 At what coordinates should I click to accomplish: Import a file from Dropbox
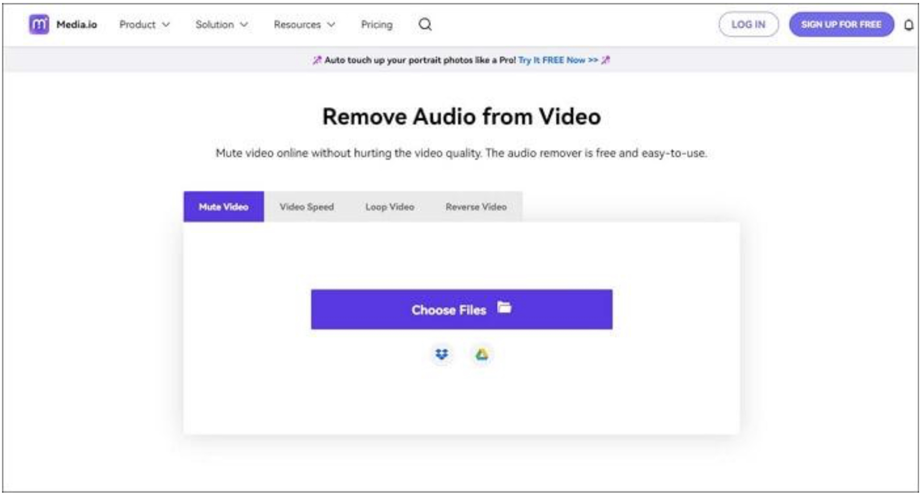tap(441, 354)
